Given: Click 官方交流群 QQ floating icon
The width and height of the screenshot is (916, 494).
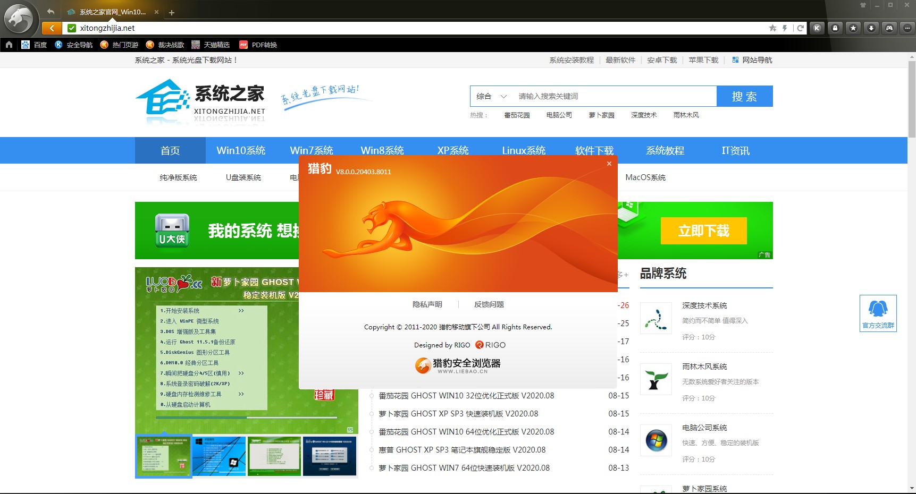Looking at the screenshot, I should 878,313.
